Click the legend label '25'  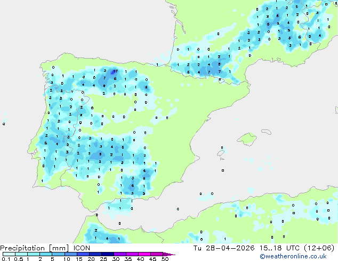(x=103, y=259)
